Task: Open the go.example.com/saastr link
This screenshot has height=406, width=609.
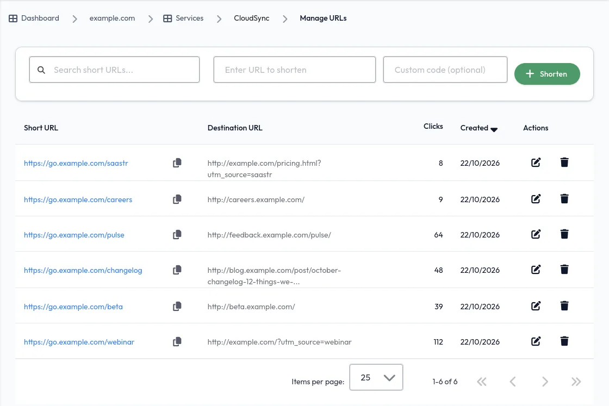Action: pyautogui.click(x=76, y=163)
